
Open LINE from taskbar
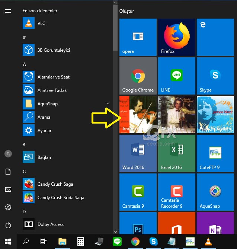(117, 242)
